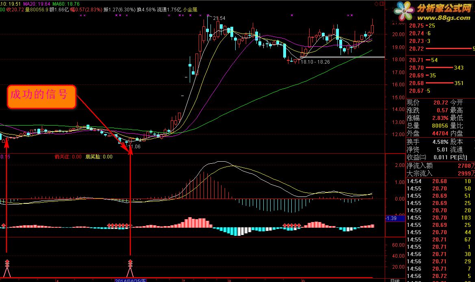Click the 净流入额 net inflow row
The height and width of the screenshot is (282, 475).
(x=440, y=166)
